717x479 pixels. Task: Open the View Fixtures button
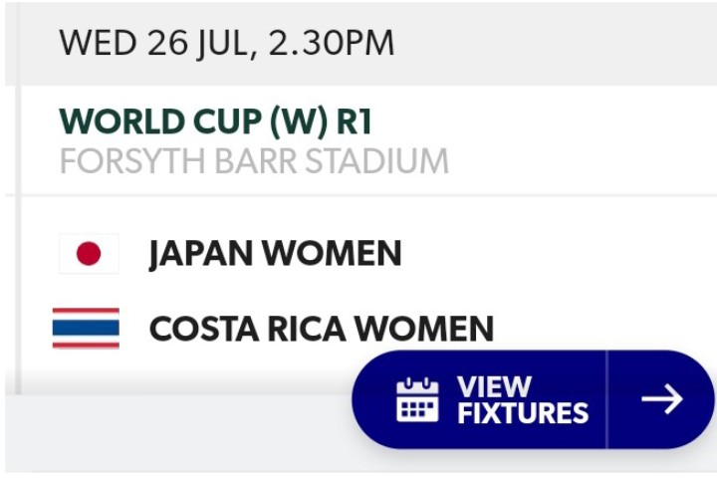click(x=533, y=399)
